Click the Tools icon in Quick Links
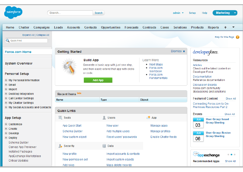243x172 pixels. (x=60, y=118)
